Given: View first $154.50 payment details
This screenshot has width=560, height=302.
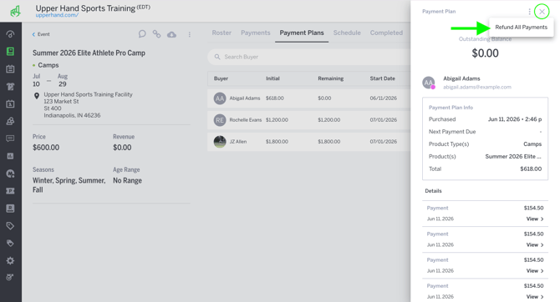Looking at the screenshot, I should [535, 219].
